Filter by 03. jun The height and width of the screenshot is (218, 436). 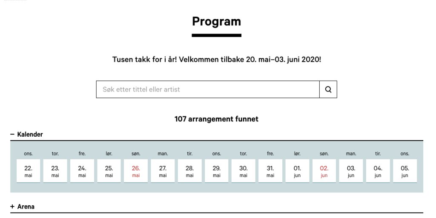pos(351,171)
